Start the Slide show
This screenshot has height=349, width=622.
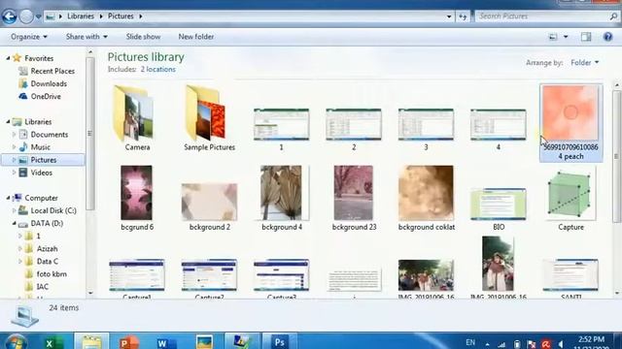(143, 37)
